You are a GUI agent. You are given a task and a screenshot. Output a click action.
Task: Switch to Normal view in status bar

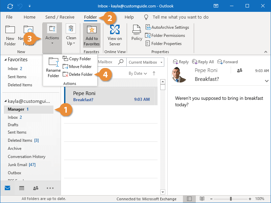[x=189, y=199]
